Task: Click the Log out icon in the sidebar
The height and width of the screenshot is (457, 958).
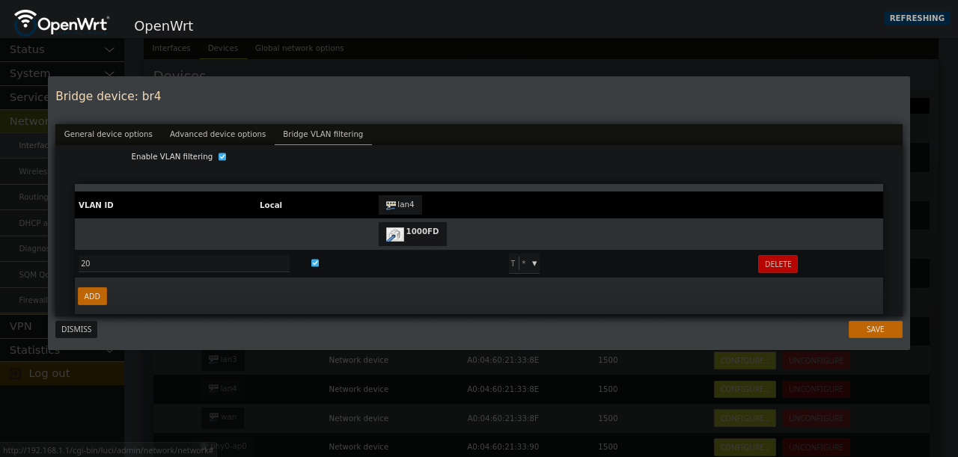Action: pos(15,373)
